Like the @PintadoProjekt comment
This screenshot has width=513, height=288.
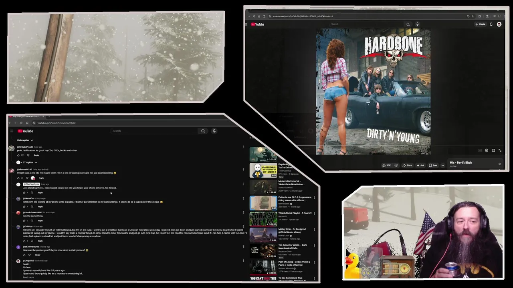coord(18,155)
